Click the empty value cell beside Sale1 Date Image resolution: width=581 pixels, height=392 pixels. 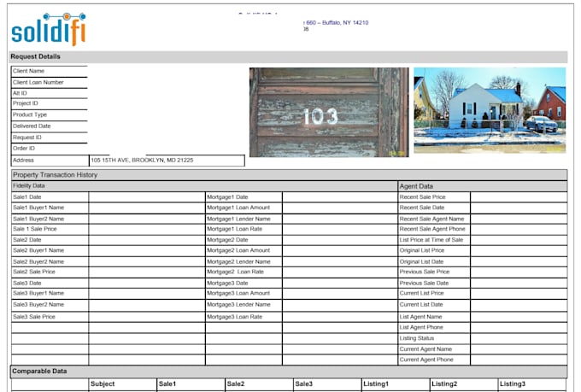pyautogui.click(x=147, y=197)
